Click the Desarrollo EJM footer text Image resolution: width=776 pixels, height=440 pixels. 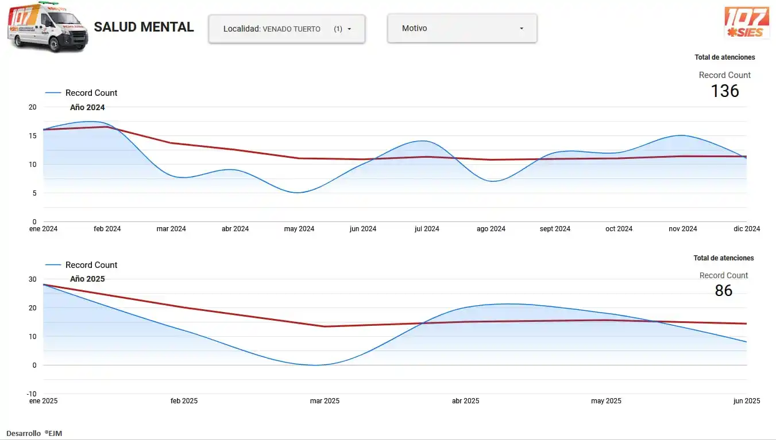click(34, 433)
